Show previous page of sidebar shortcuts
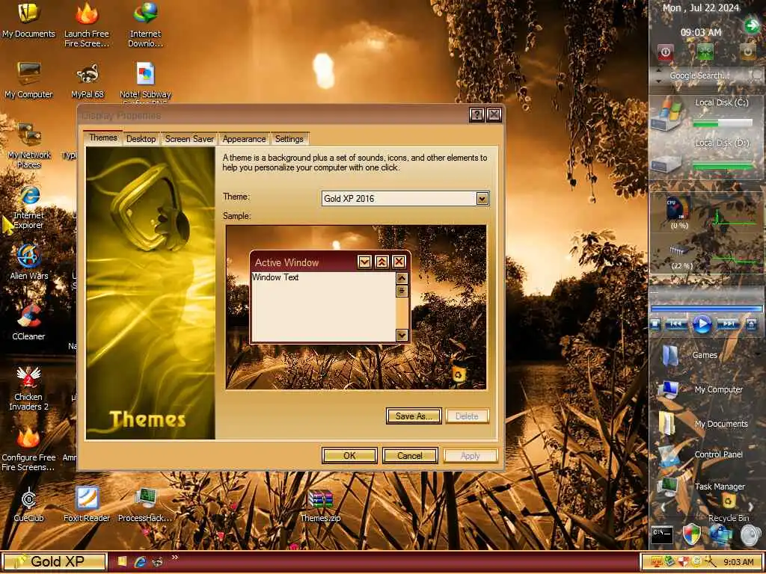Image resolution: width=766 pixels, height=574 pixels. 663,507
